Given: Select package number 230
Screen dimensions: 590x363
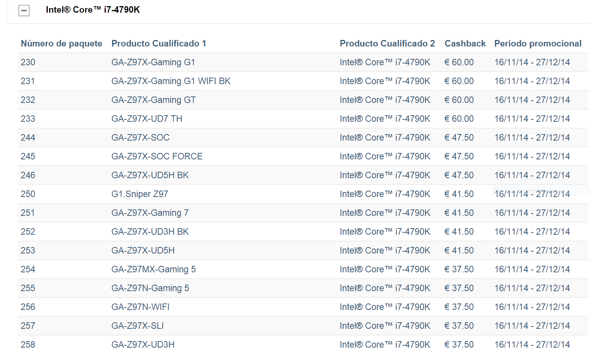Looking at the screenshot, I should pos(28,62).
